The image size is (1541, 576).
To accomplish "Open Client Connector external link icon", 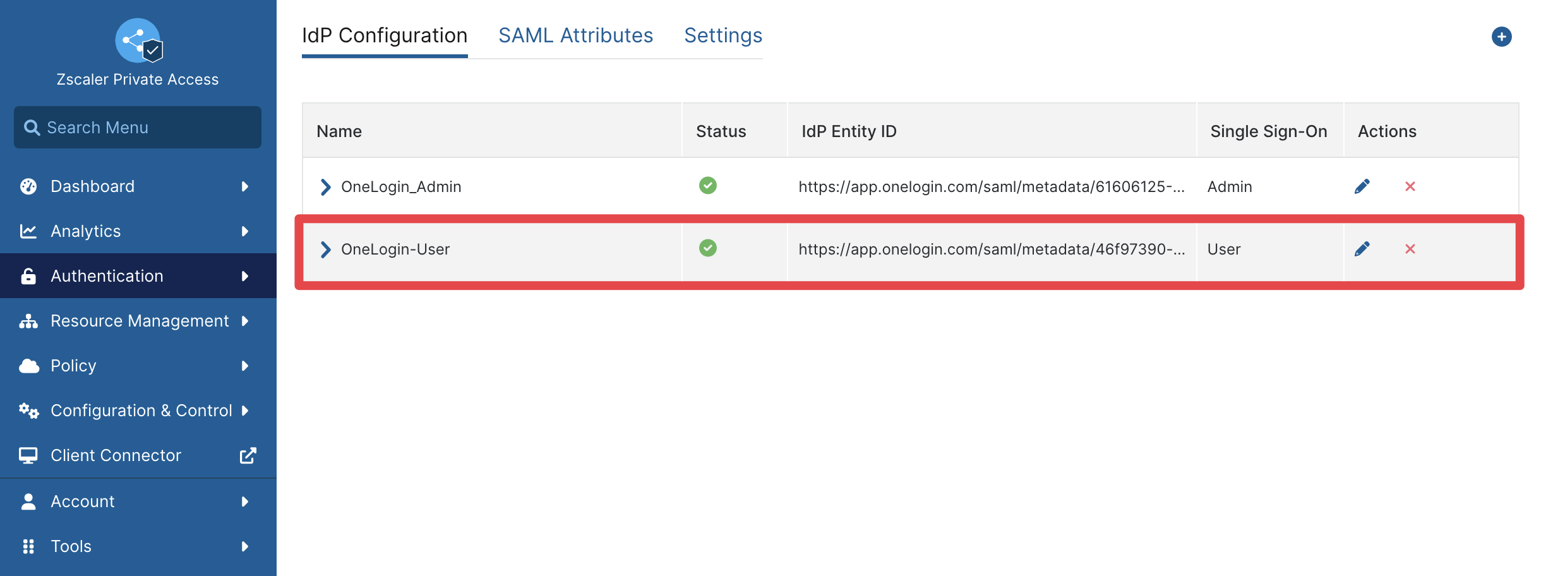I will coord(248,455).
